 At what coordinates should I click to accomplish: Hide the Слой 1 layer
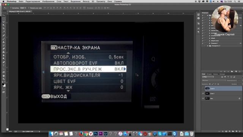pos(203,94)
